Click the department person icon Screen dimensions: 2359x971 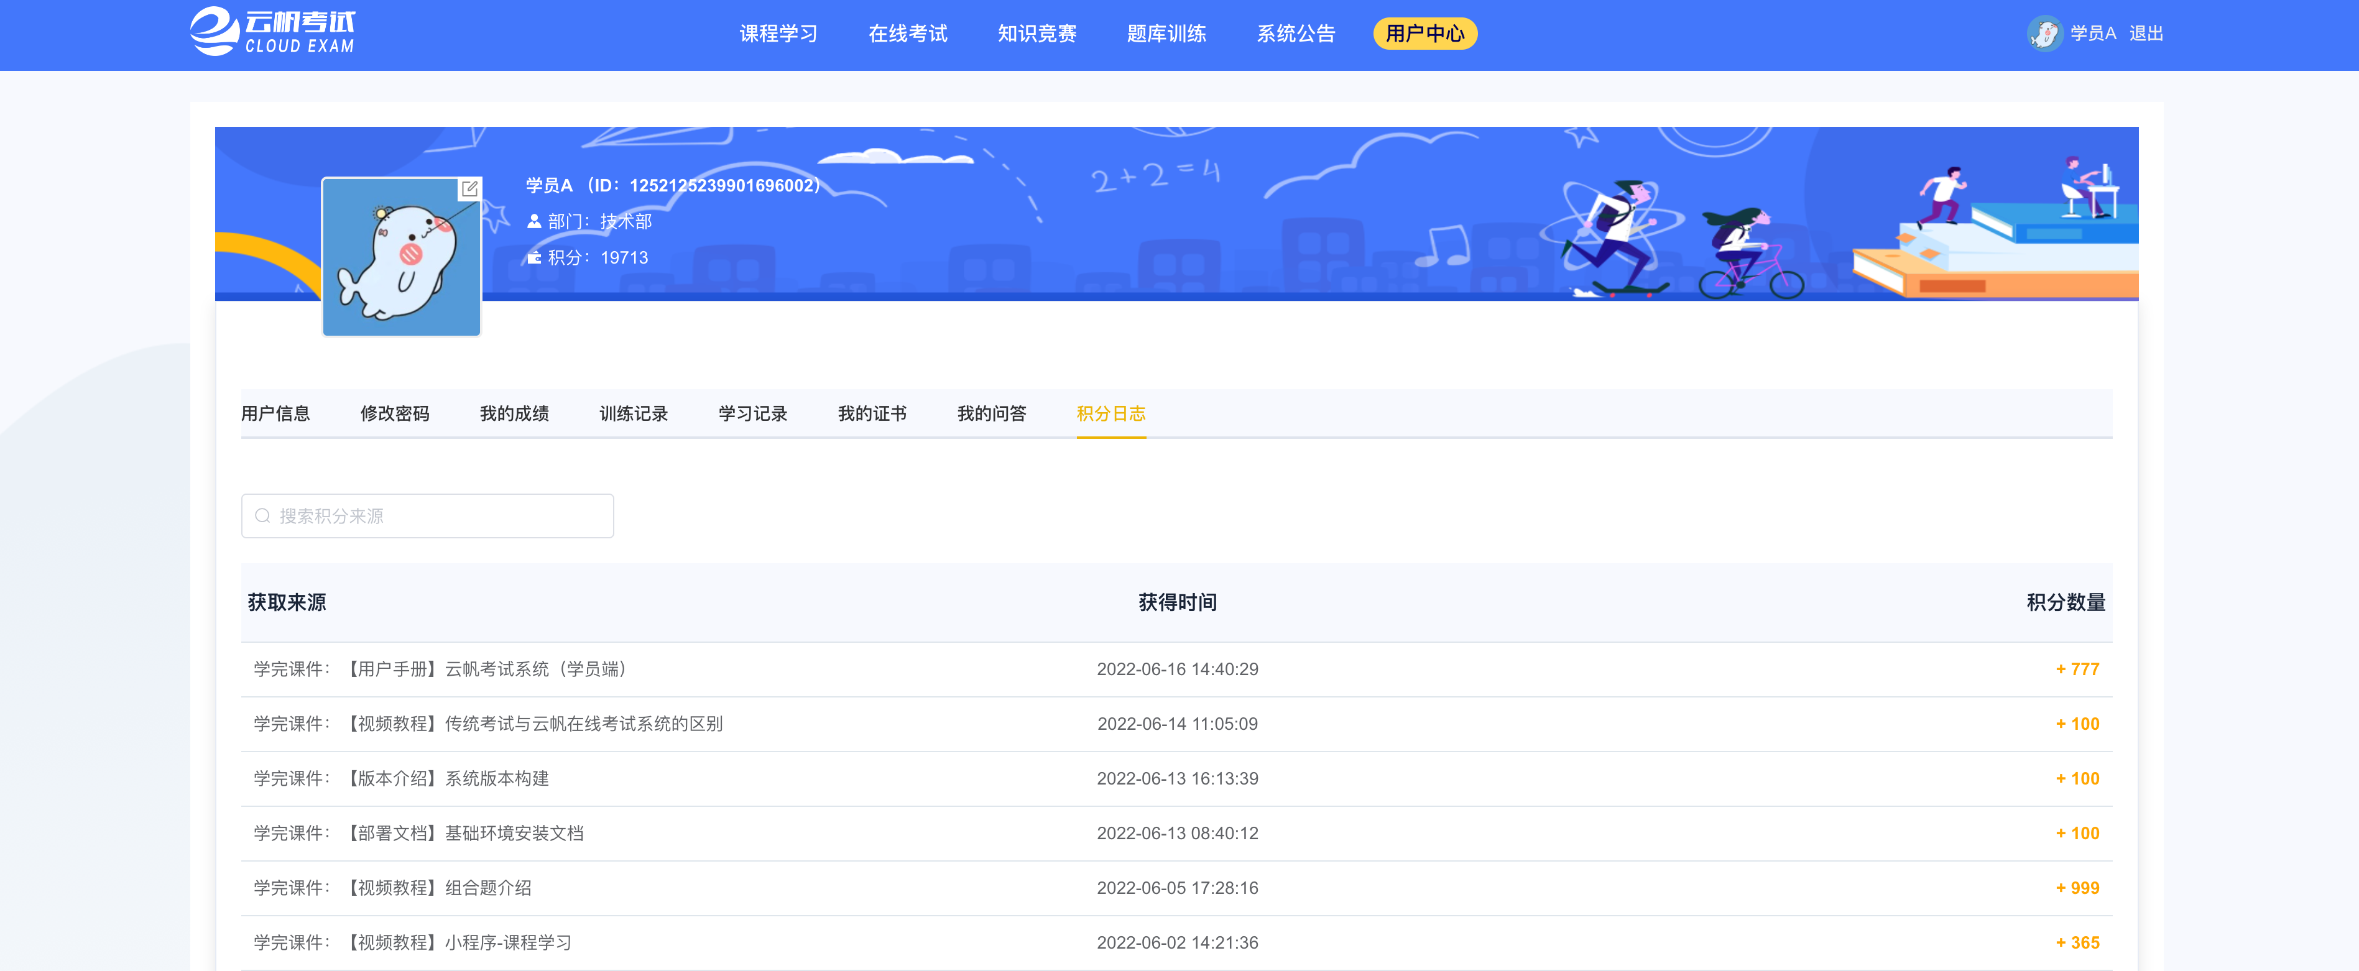click(x=534, y=221)
